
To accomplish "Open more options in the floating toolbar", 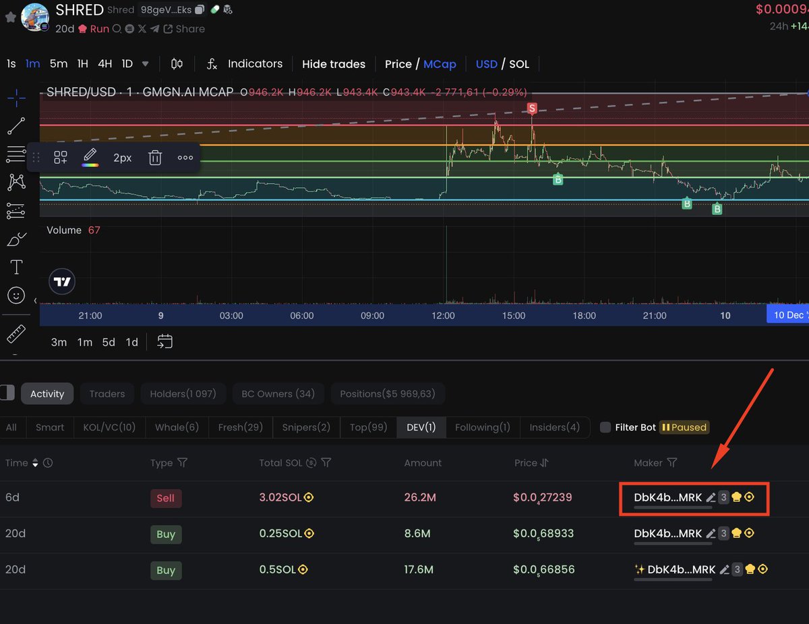I will [x=185, y=158].
